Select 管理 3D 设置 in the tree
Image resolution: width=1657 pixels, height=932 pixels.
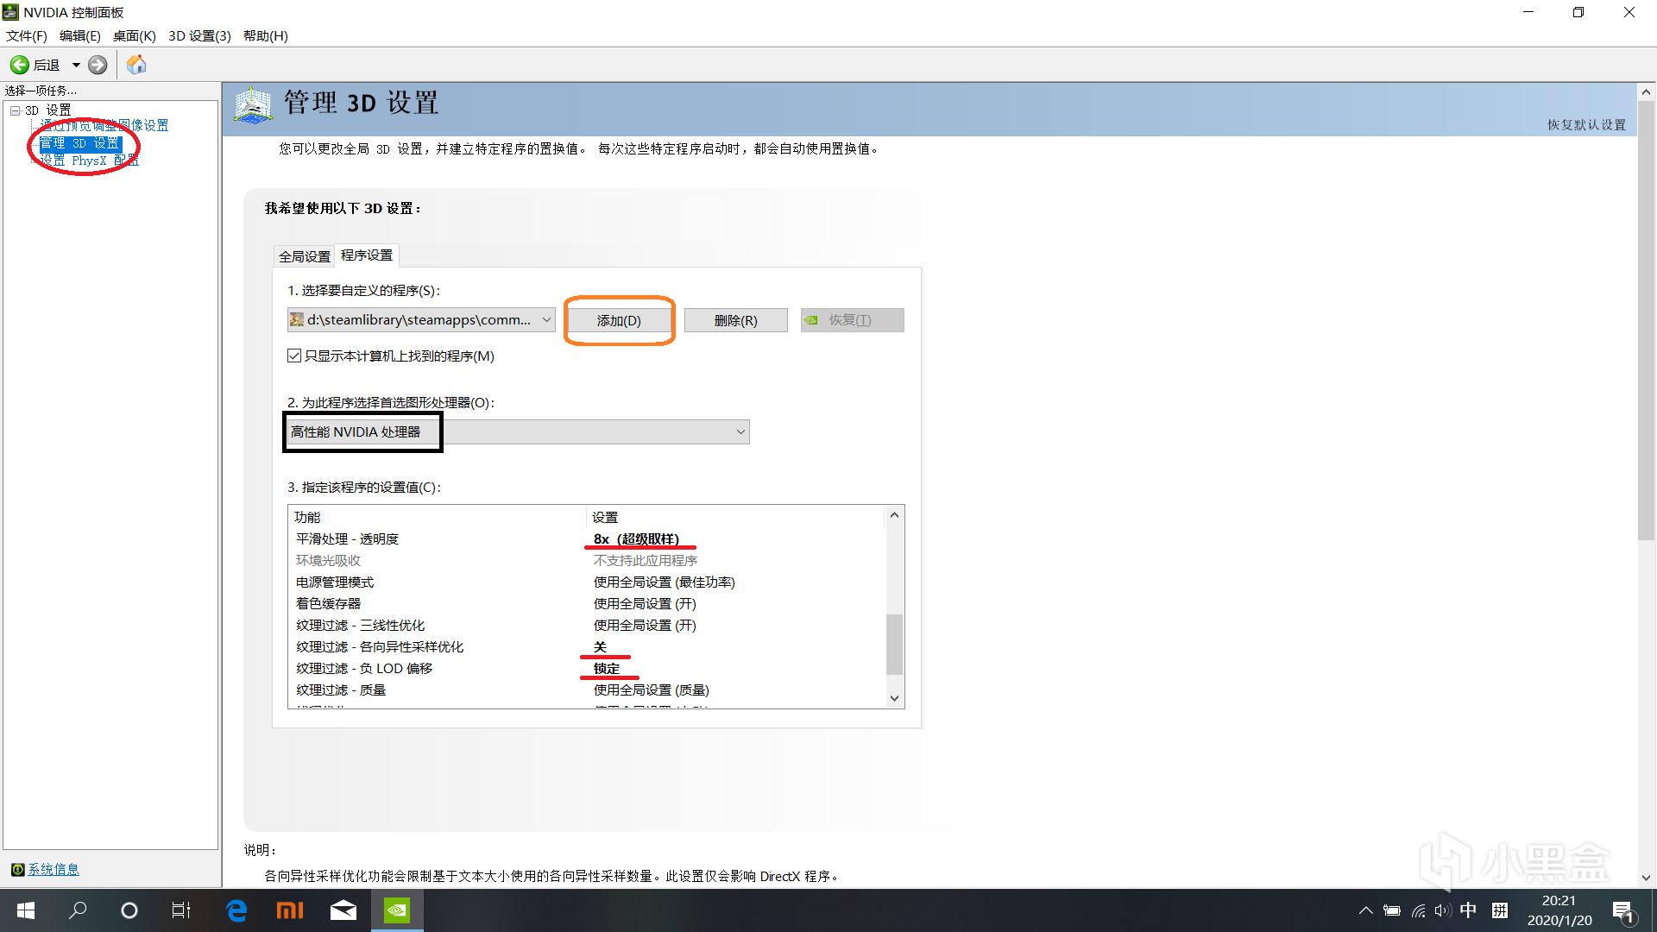[79, 143]
